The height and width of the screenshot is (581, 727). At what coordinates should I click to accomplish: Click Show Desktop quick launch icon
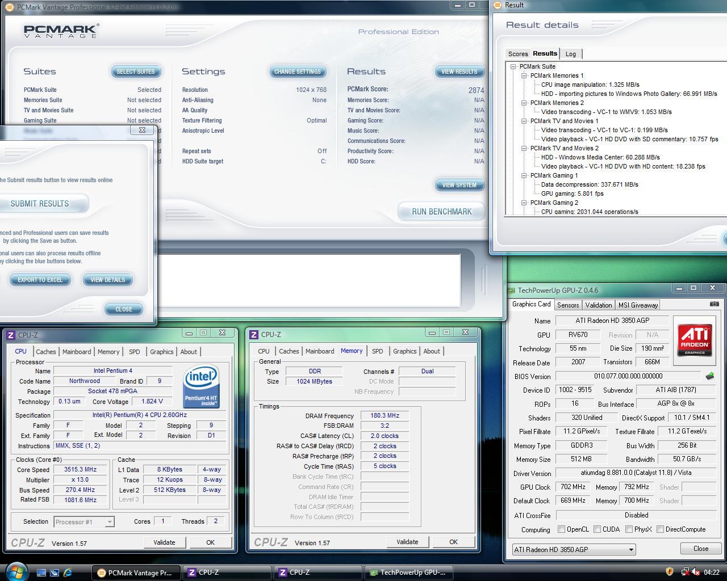[41, 572]
